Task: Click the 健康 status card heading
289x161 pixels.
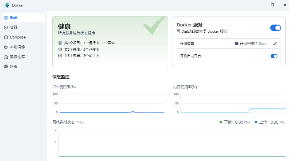Action: coord(64,26)
